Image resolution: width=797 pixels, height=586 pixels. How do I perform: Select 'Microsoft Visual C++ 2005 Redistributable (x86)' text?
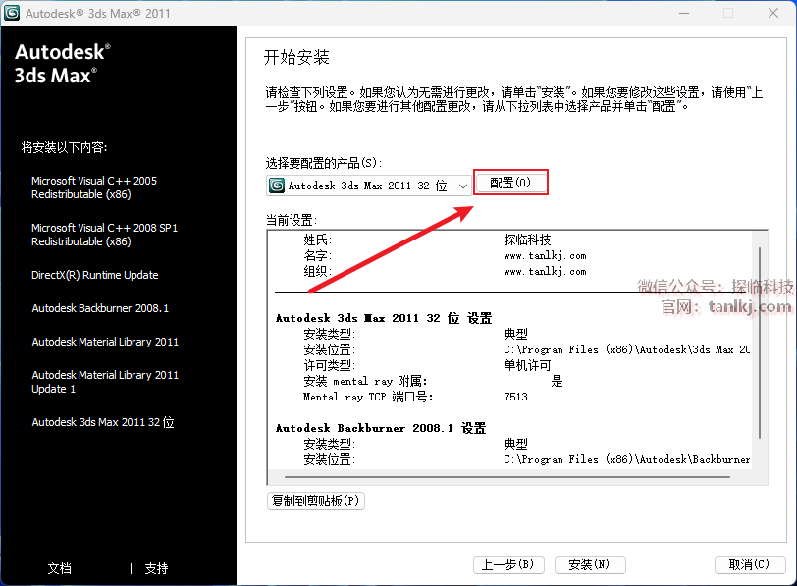(x=94, y=187)
